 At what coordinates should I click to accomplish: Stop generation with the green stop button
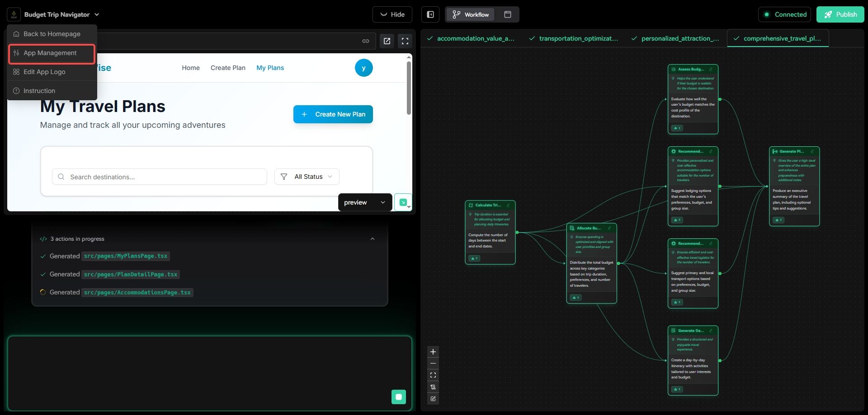click(x=398, y=397)
